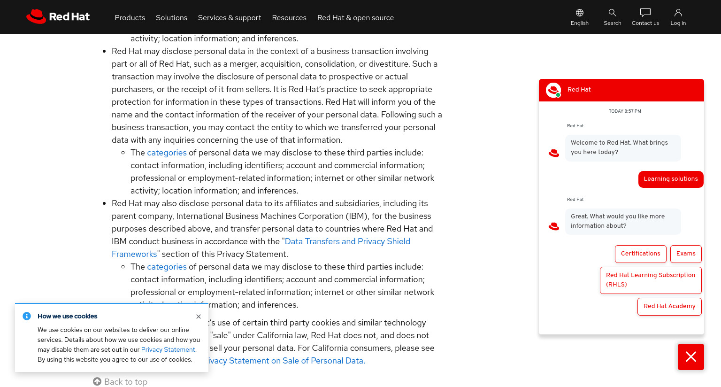Image resolution: width=721 pixels, height=387 pixels.
Task: Open Data Transfers and Privacy Shield Frameworks link
Action: [261, 248]
